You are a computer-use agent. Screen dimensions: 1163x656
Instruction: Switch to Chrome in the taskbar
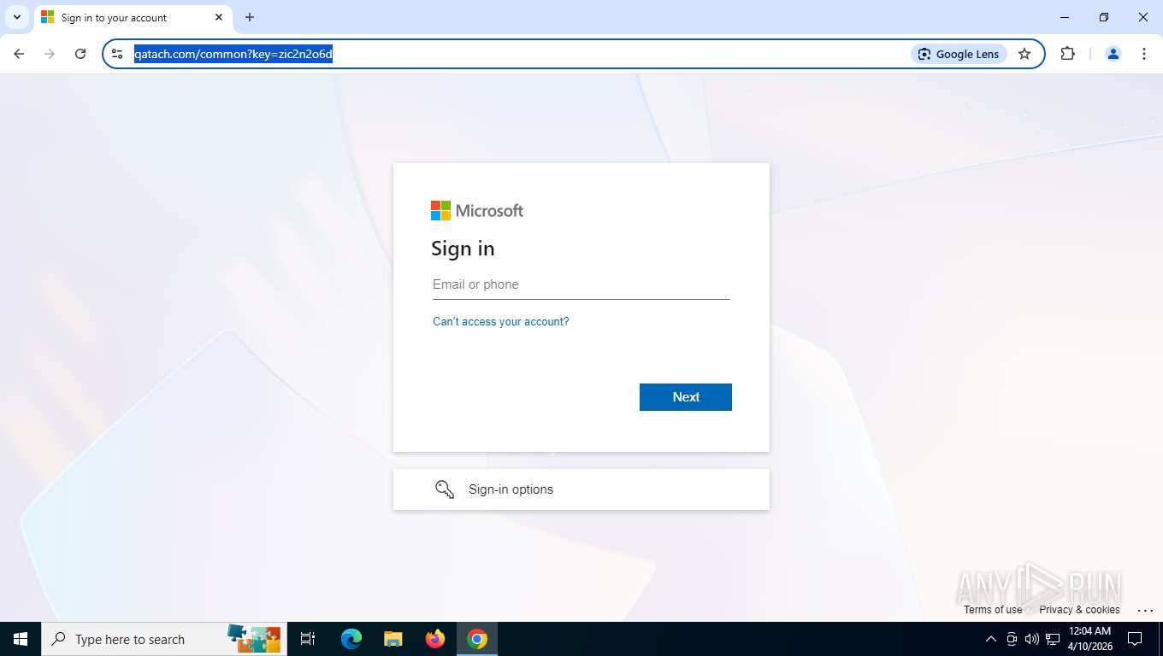click(x=477, y=639)
